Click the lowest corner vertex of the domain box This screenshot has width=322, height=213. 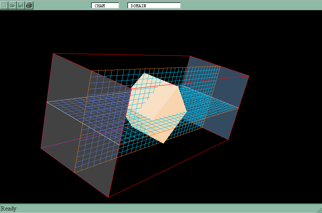[x=109, y=197]
